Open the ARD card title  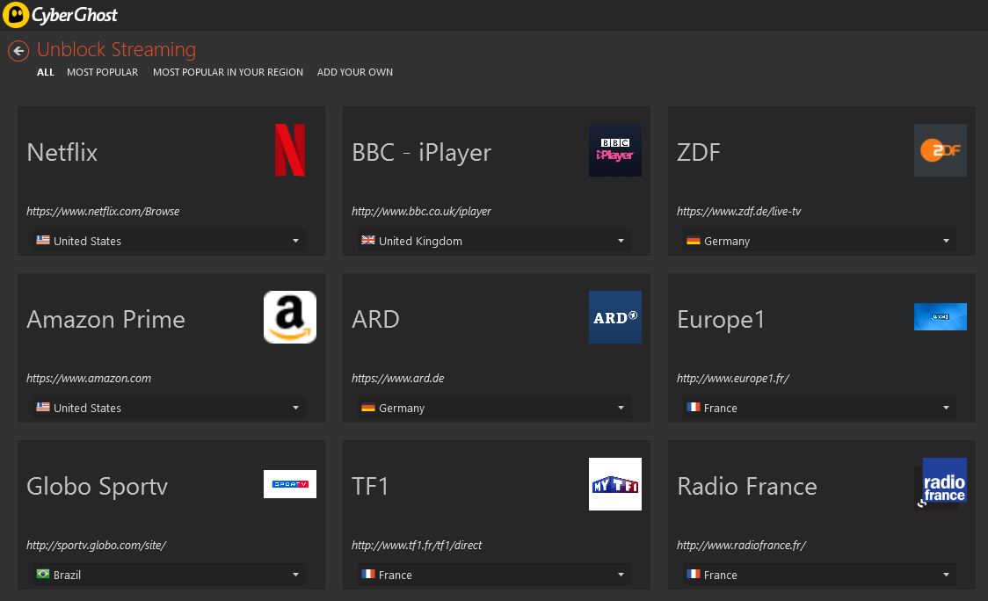tap(375, 320)
